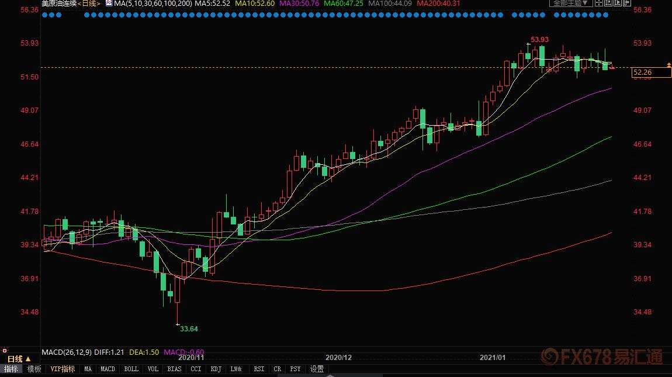This screenshot has width=672, height=377.
Task: Click the DEA:1.50 value
Action: 144,352
